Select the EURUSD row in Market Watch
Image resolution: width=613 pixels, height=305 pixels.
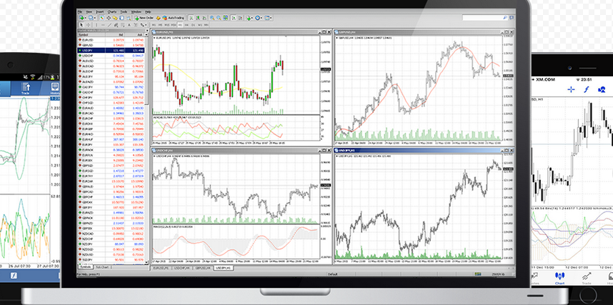[x=111, y=40]
